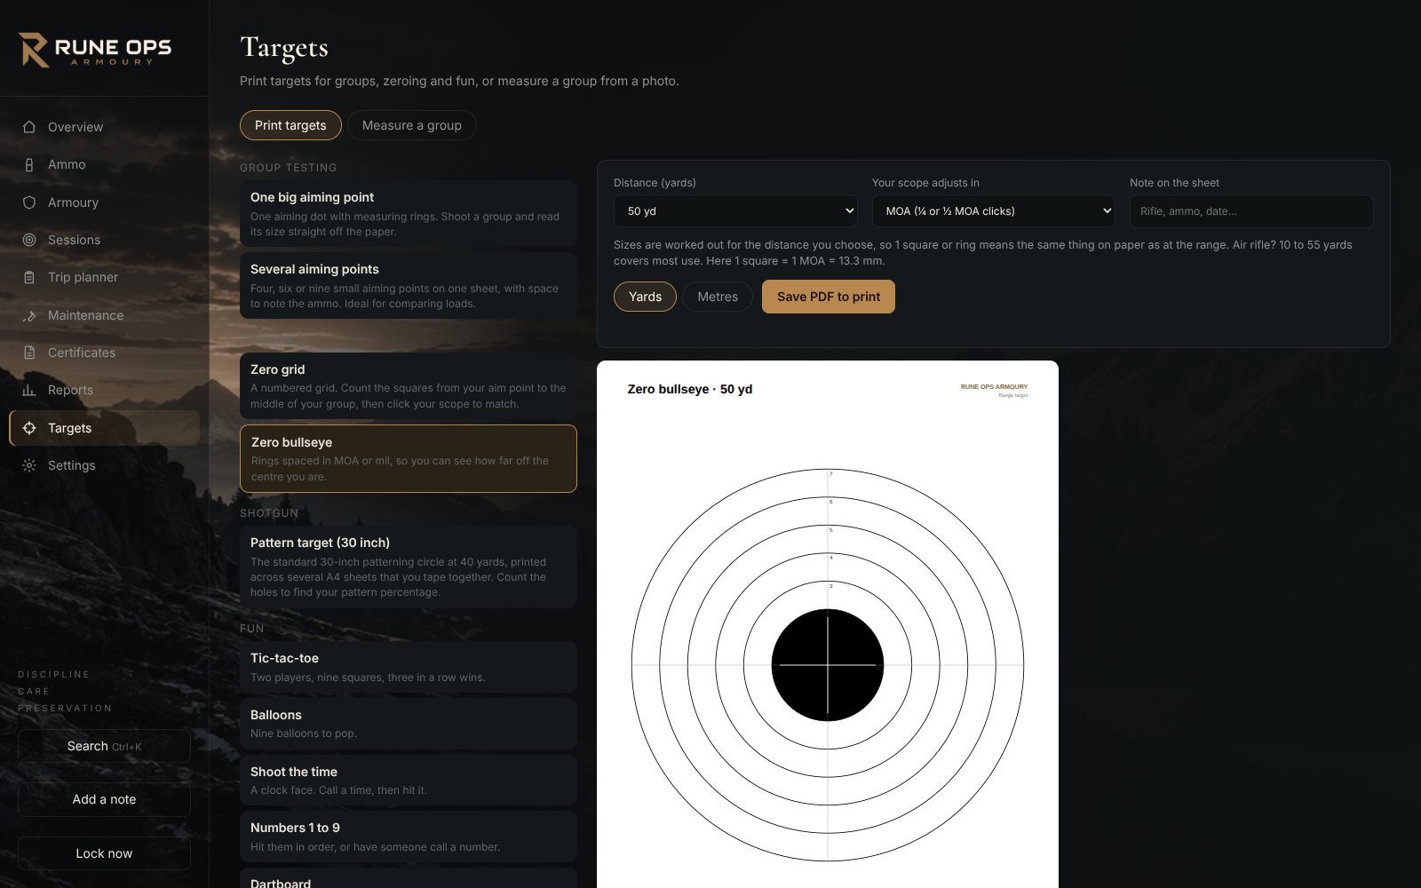Click the Maintenance tools icon

point(29,315)
